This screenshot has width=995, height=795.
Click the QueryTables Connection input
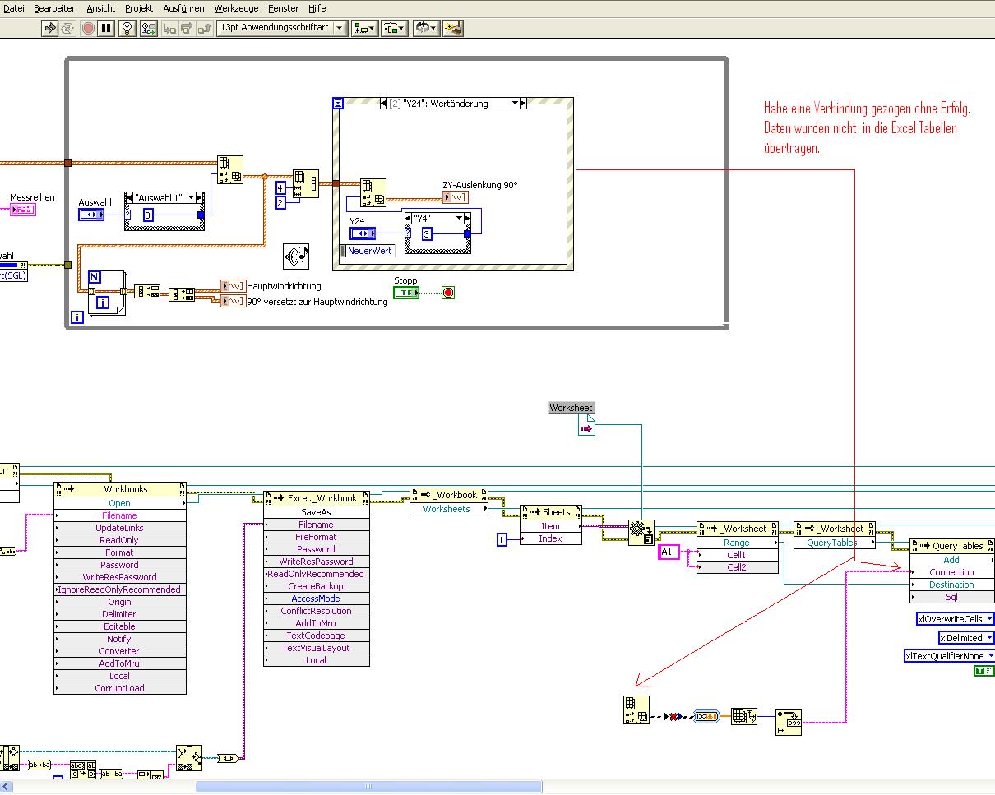951,572
